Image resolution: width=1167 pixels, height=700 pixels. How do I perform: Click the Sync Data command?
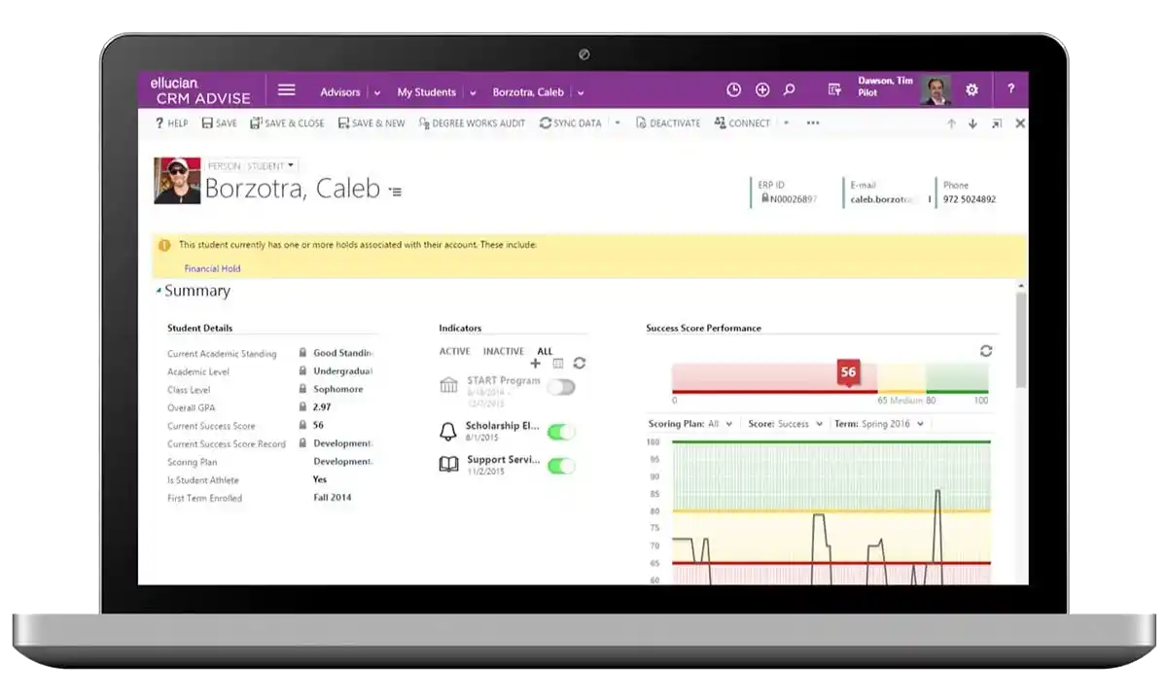pos(571,123)
